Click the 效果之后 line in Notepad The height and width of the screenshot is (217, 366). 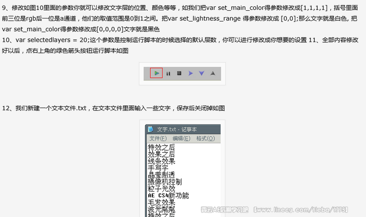coord(162,154)
